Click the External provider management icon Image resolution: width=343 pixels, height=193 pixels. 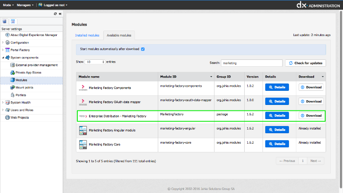point(12,65)
